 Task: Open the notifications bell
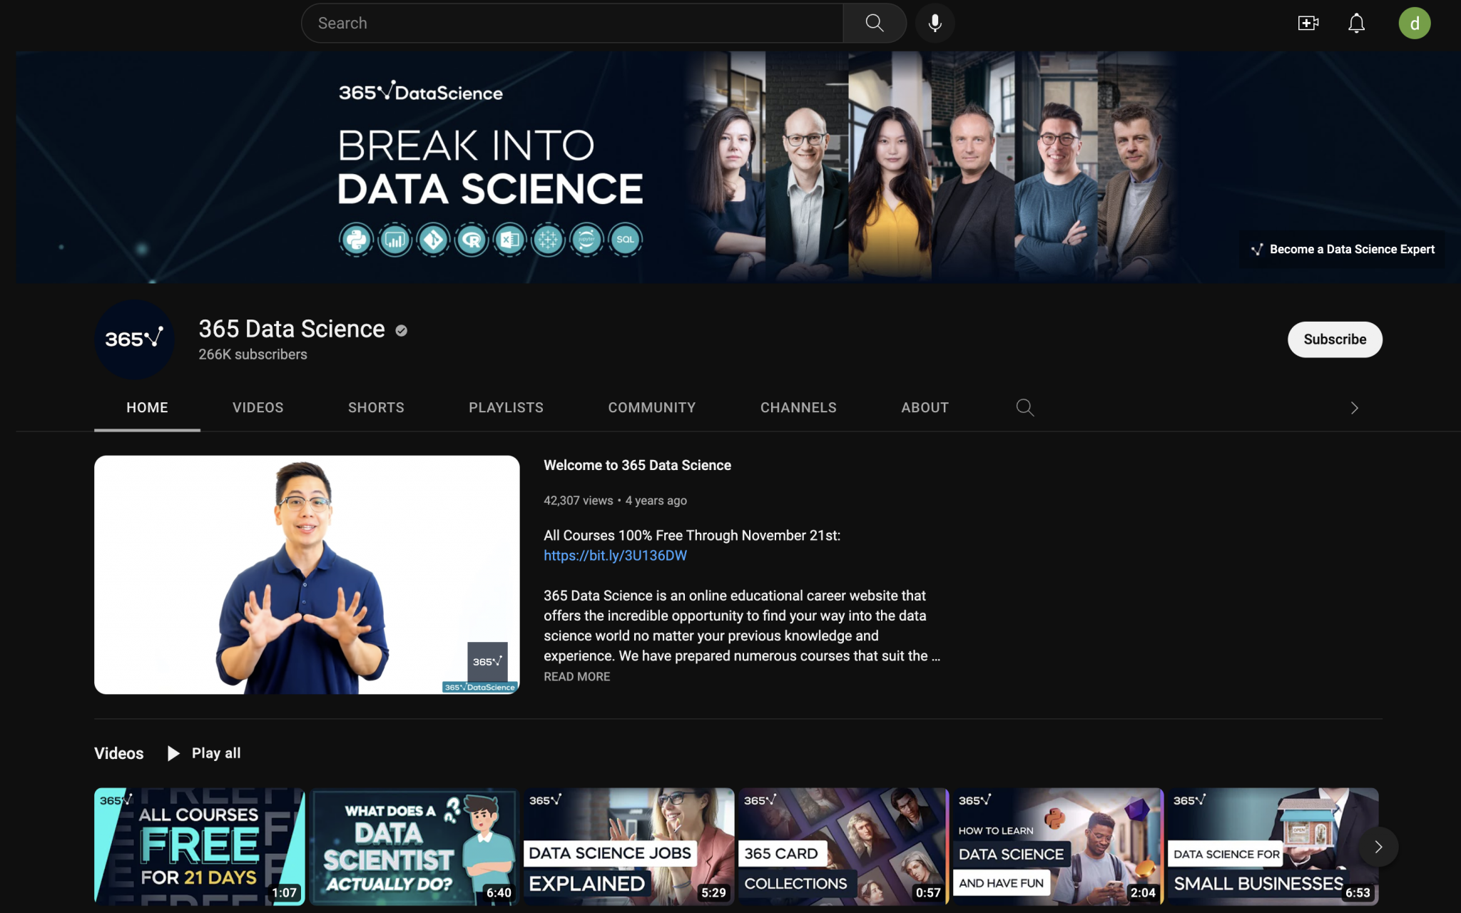1356,23
